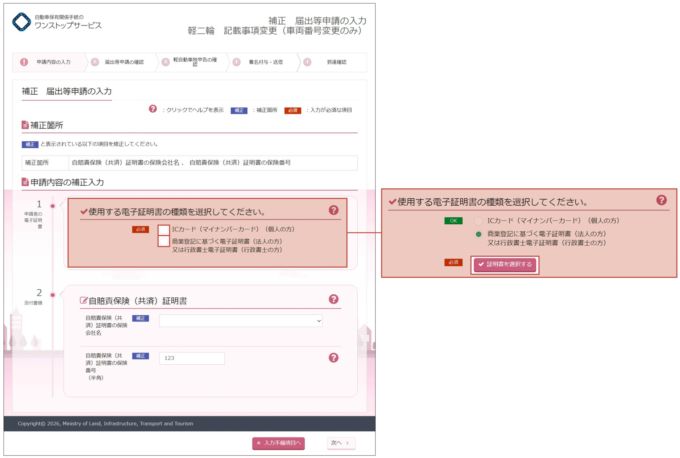Viewport: 680px width, 458px height.
Task: Click the One-Stop Service diamond logo
Action: [21, 22]
